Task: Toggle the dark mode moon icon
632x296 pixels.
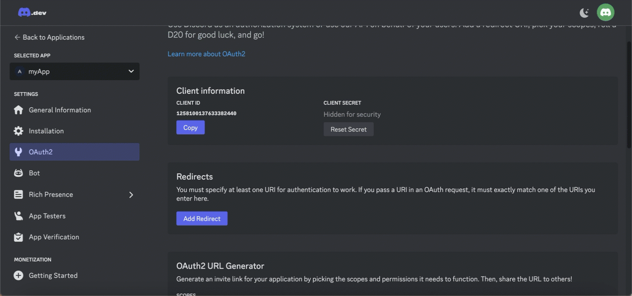Action: click(x=584, y=13)
